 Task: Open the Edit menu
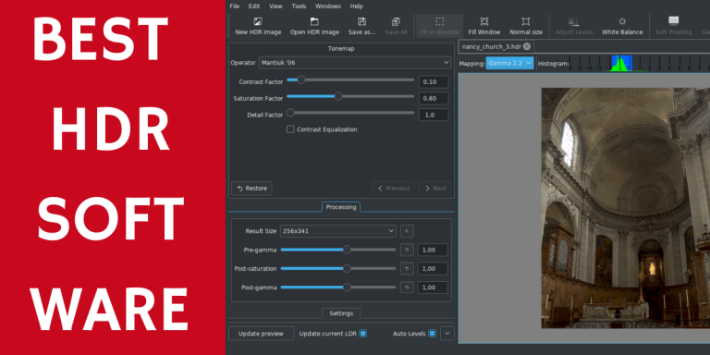point(254,6)
